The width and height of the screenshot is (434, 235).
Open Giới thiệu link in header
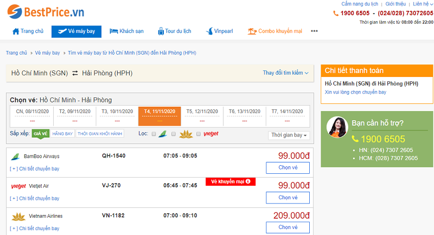[x=395, y=4]
